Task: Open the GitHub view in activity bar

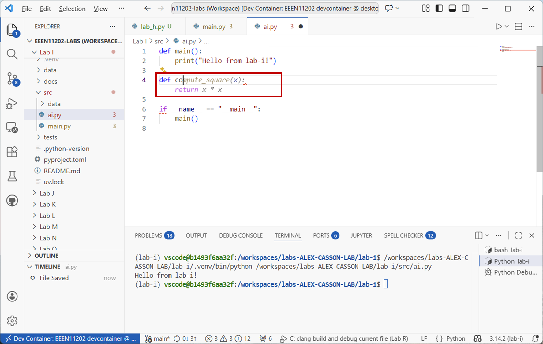Action: pos(12,201)
